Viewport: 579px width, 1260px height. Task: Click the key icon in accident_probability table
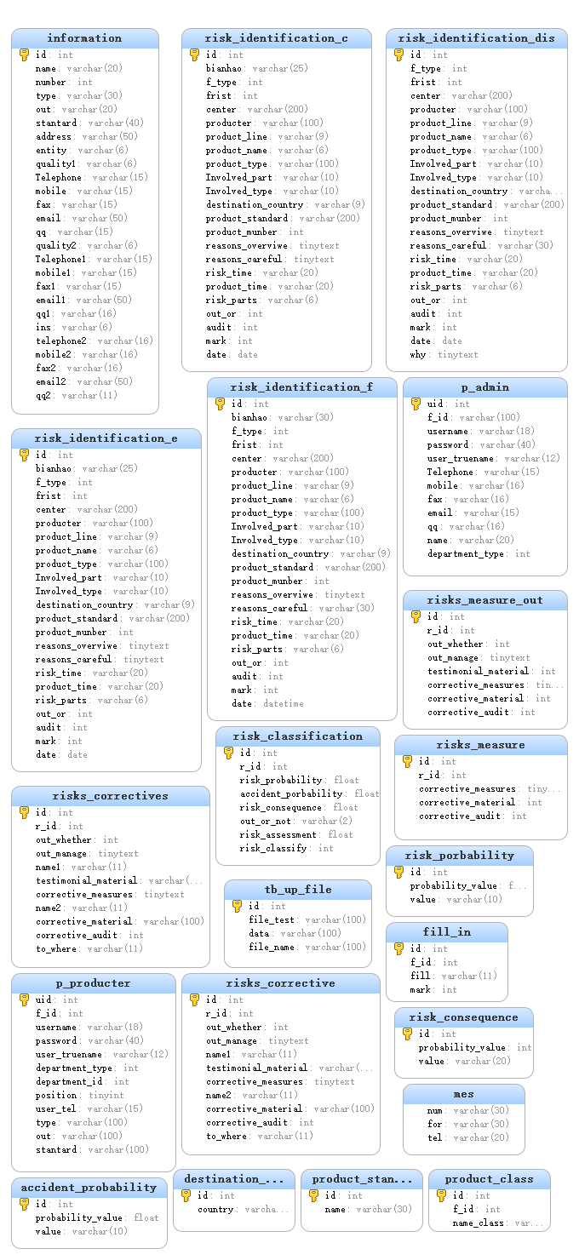[x=24, y=1204]
